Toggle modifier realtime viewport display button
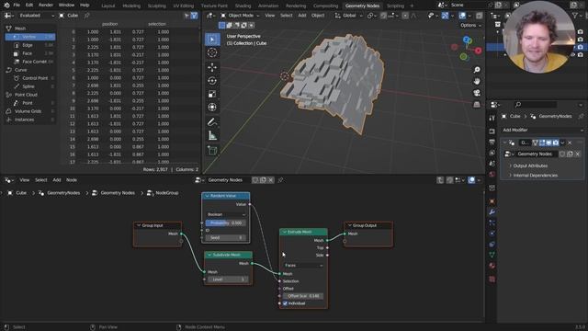Screen dimensions: 588x331 tap(548, 143)
